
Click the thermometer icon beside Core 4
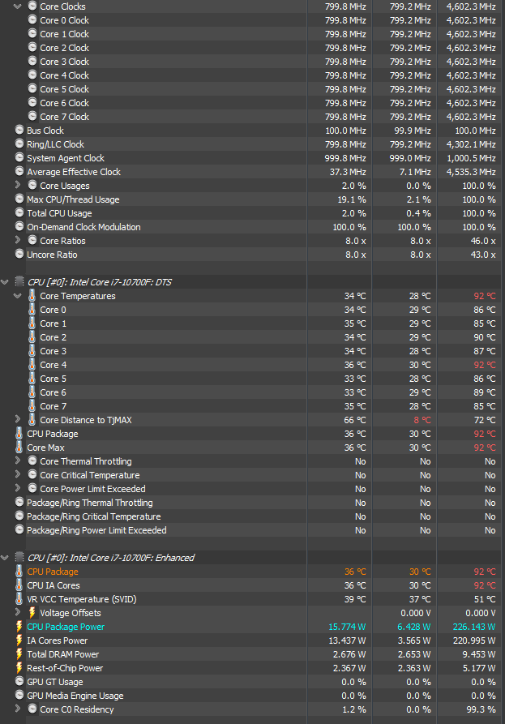pyautogui.click(x=32, y=365)
